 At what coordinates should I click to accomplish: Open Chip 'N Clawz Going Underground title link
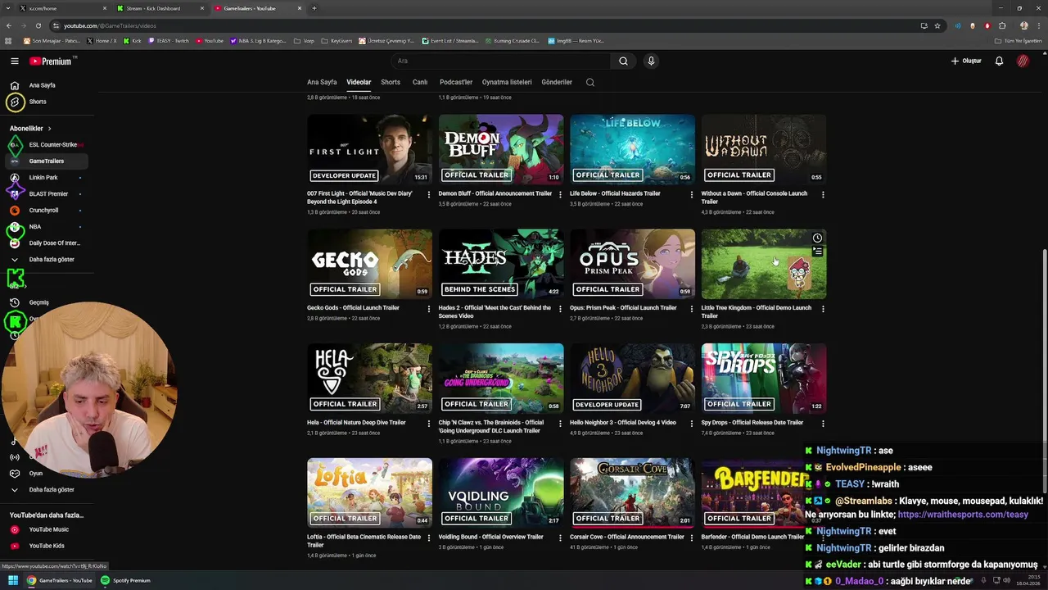point(491,426)
